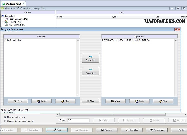Select Local Disk (C:) tree item

click(x=15, y=22)
